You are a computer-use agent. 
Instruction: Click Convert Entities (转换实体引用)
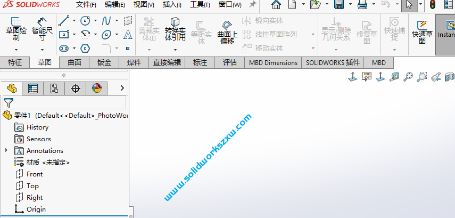pos(175,29)
